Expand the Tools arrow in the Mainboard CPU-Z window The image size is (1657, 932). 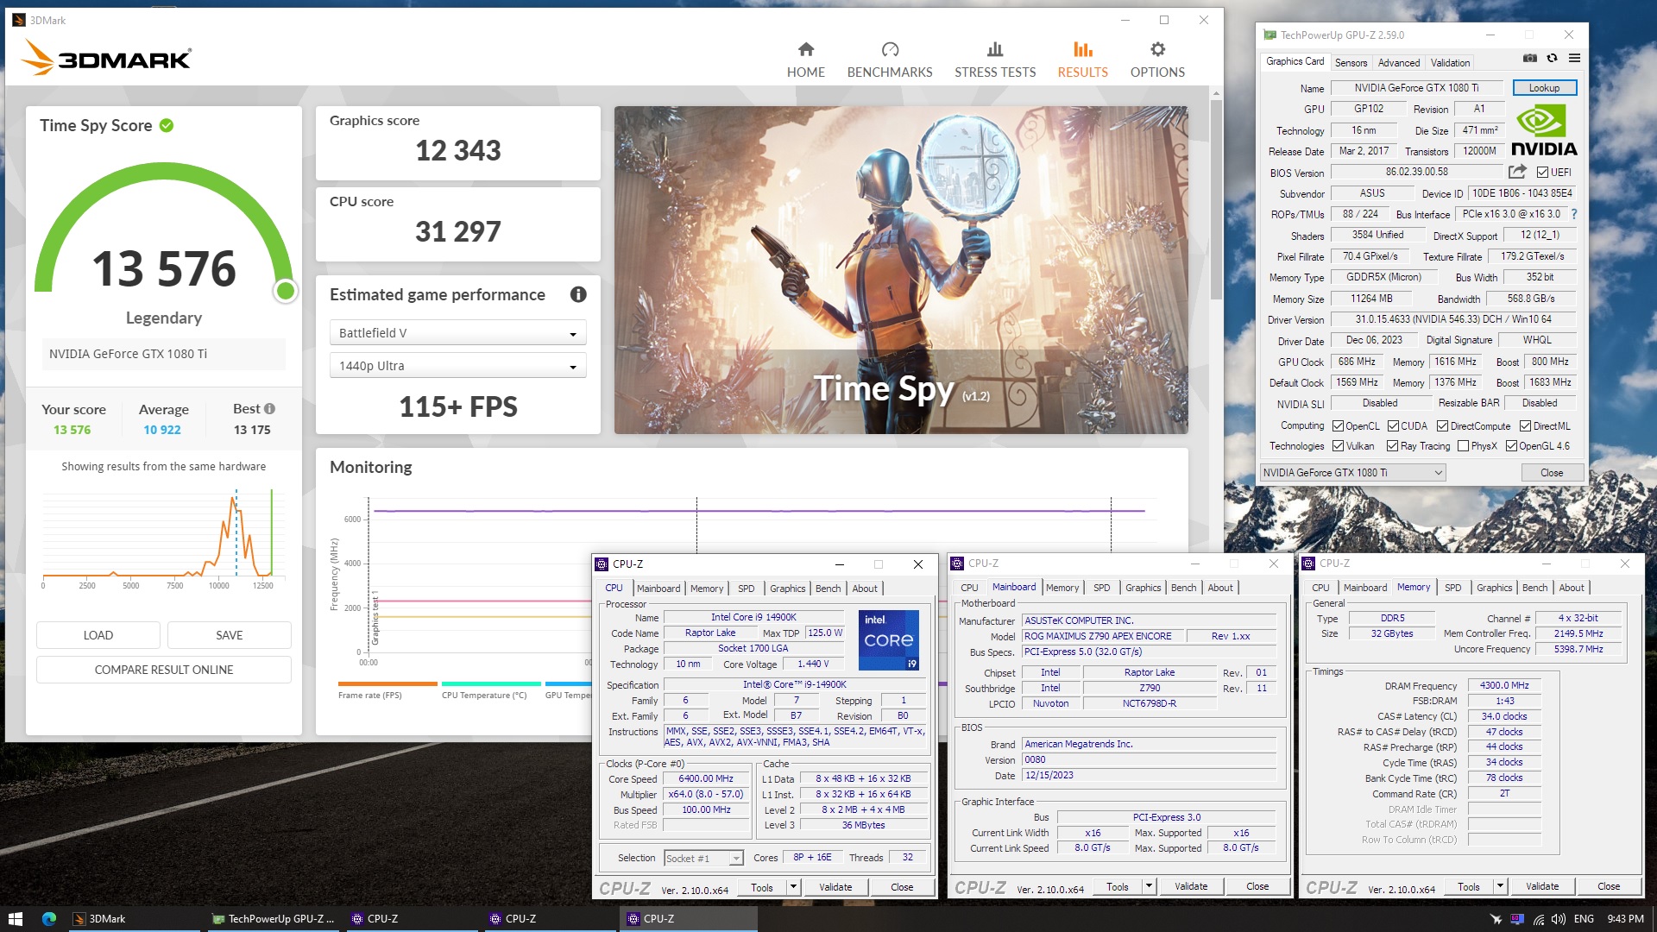pyautogui.click(x=1149, y=886)
